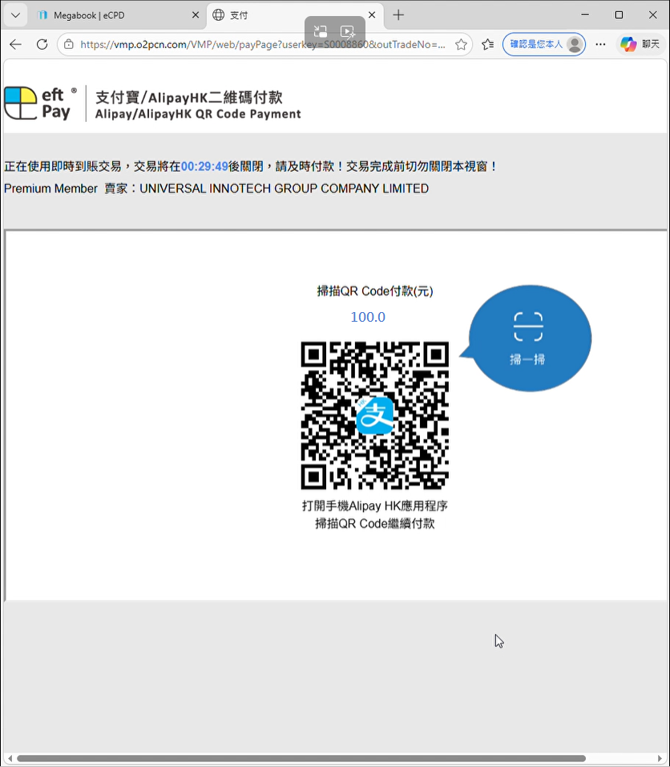Minimize the browser window
Image resolution: width=670 pixels, height=767 pixels.
pos(585,15)
